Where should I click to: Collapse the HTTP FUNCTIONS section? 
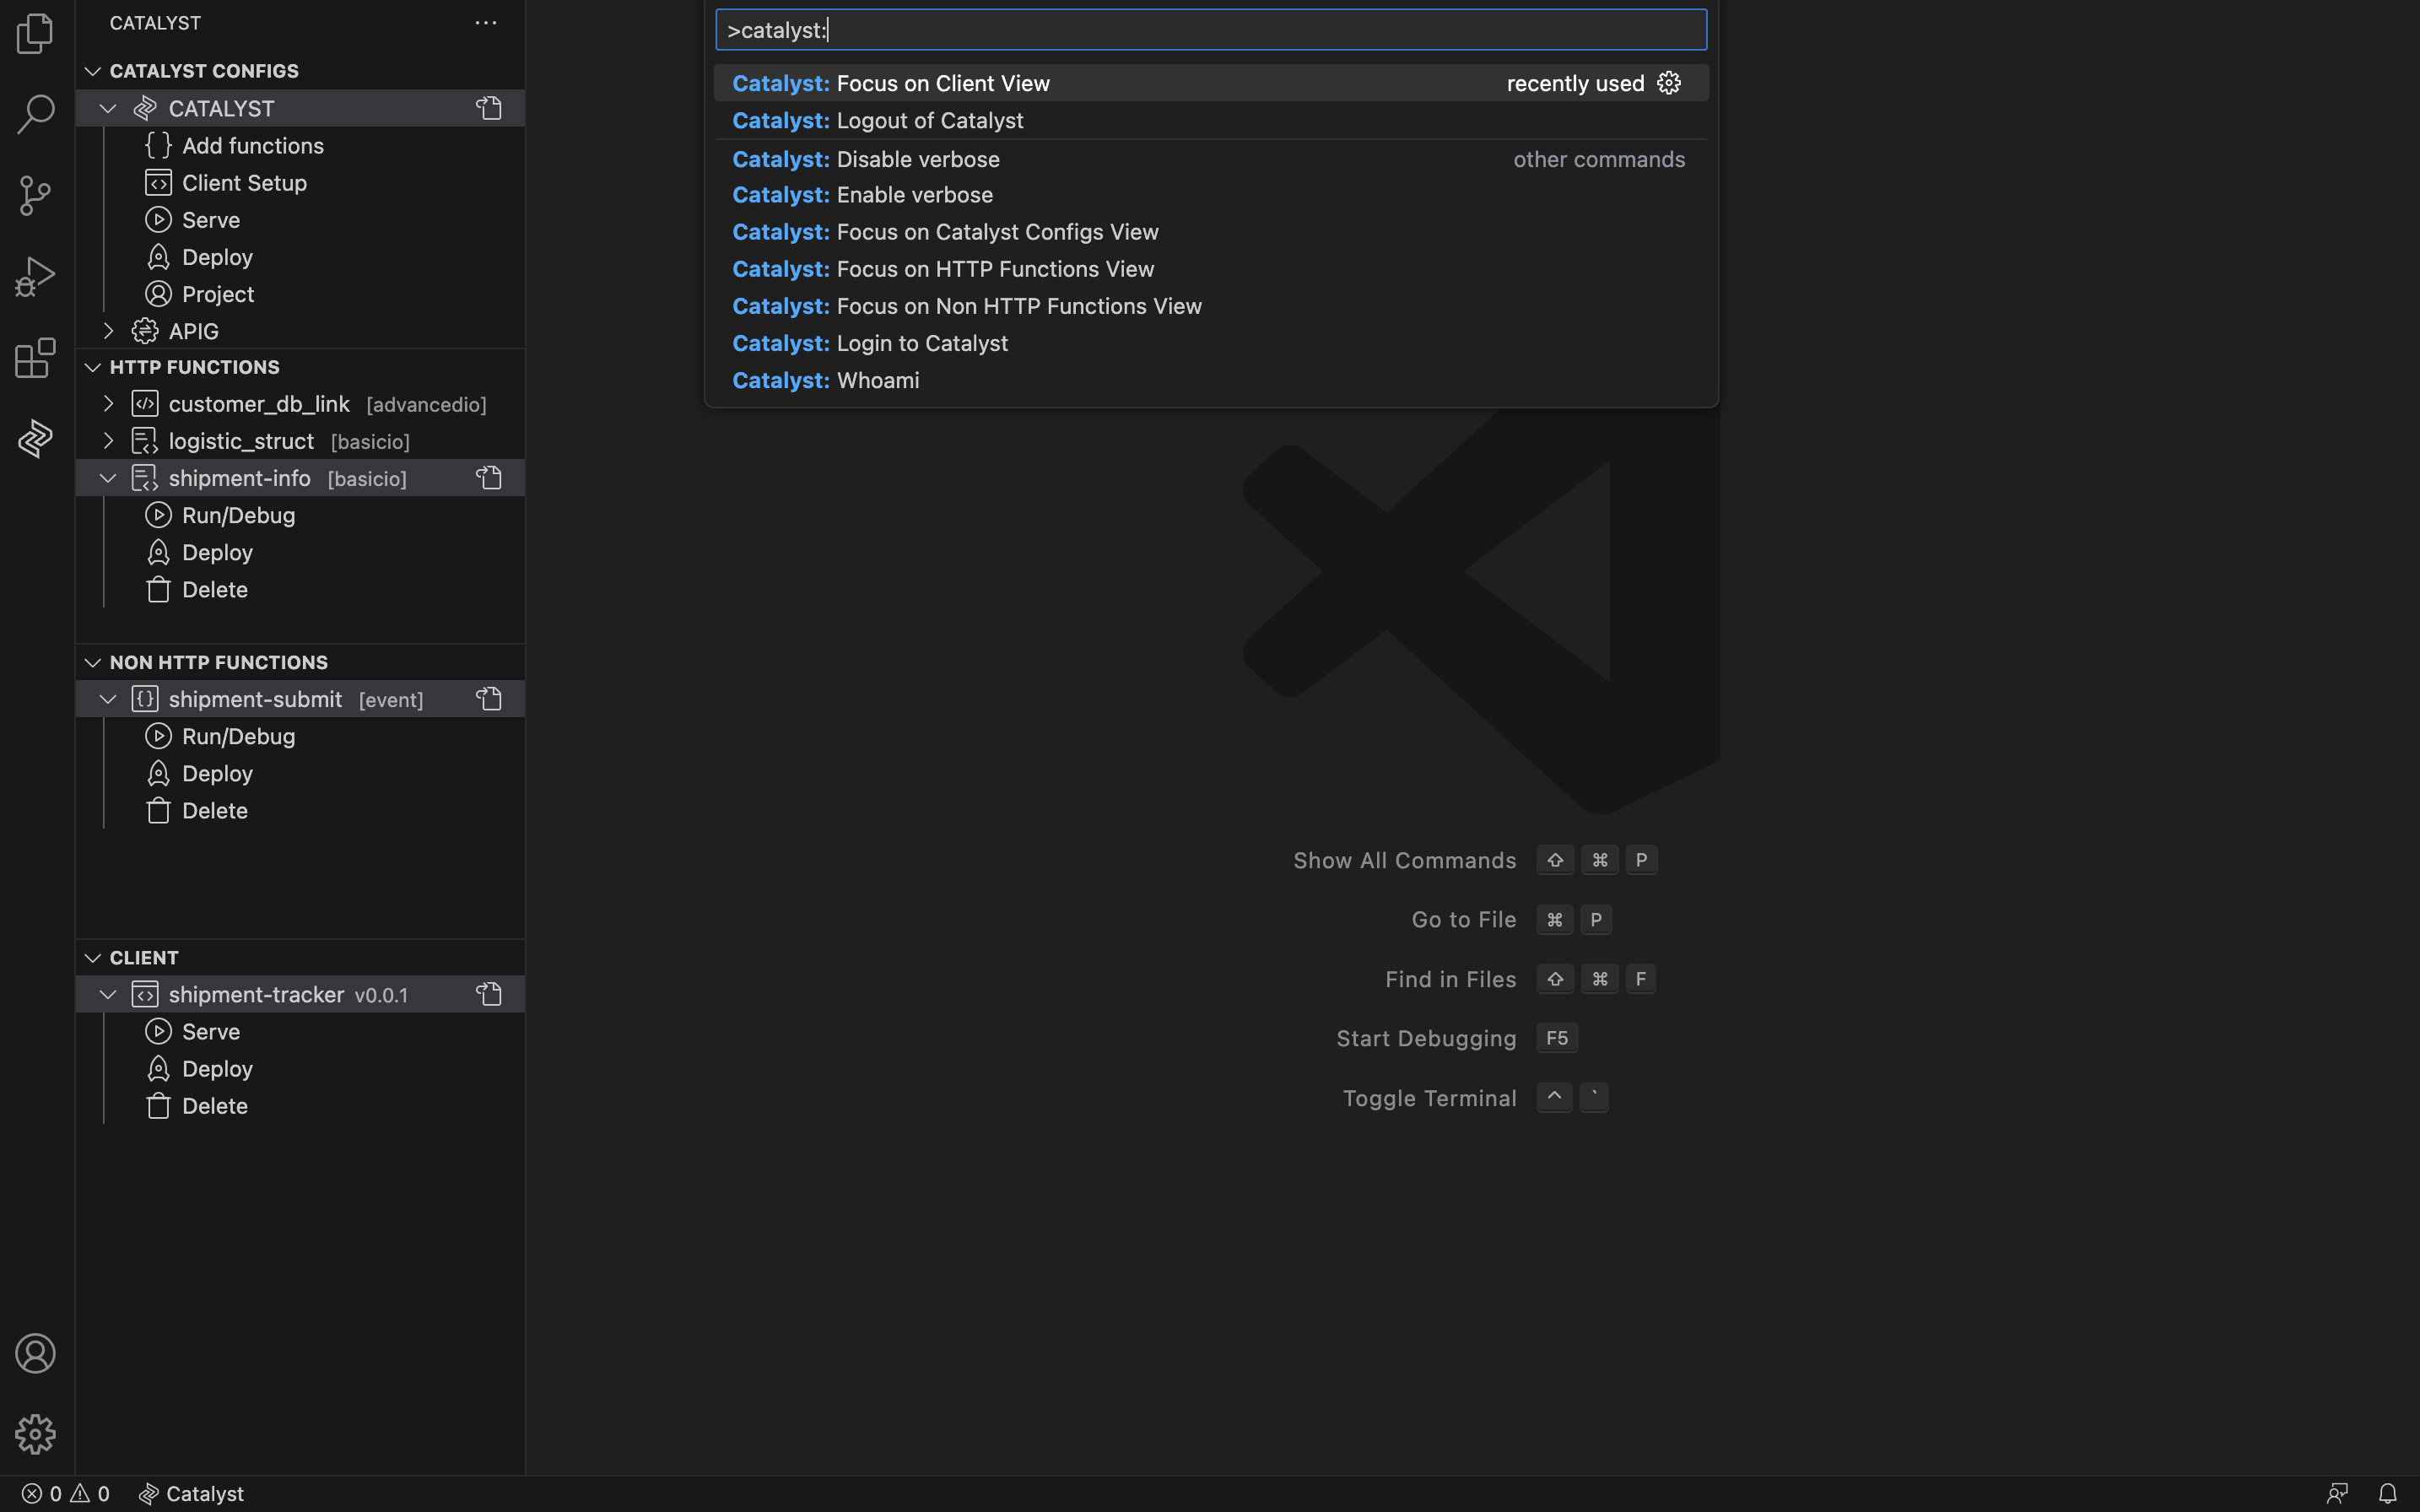pyautogui.click(x=92, y=366)
